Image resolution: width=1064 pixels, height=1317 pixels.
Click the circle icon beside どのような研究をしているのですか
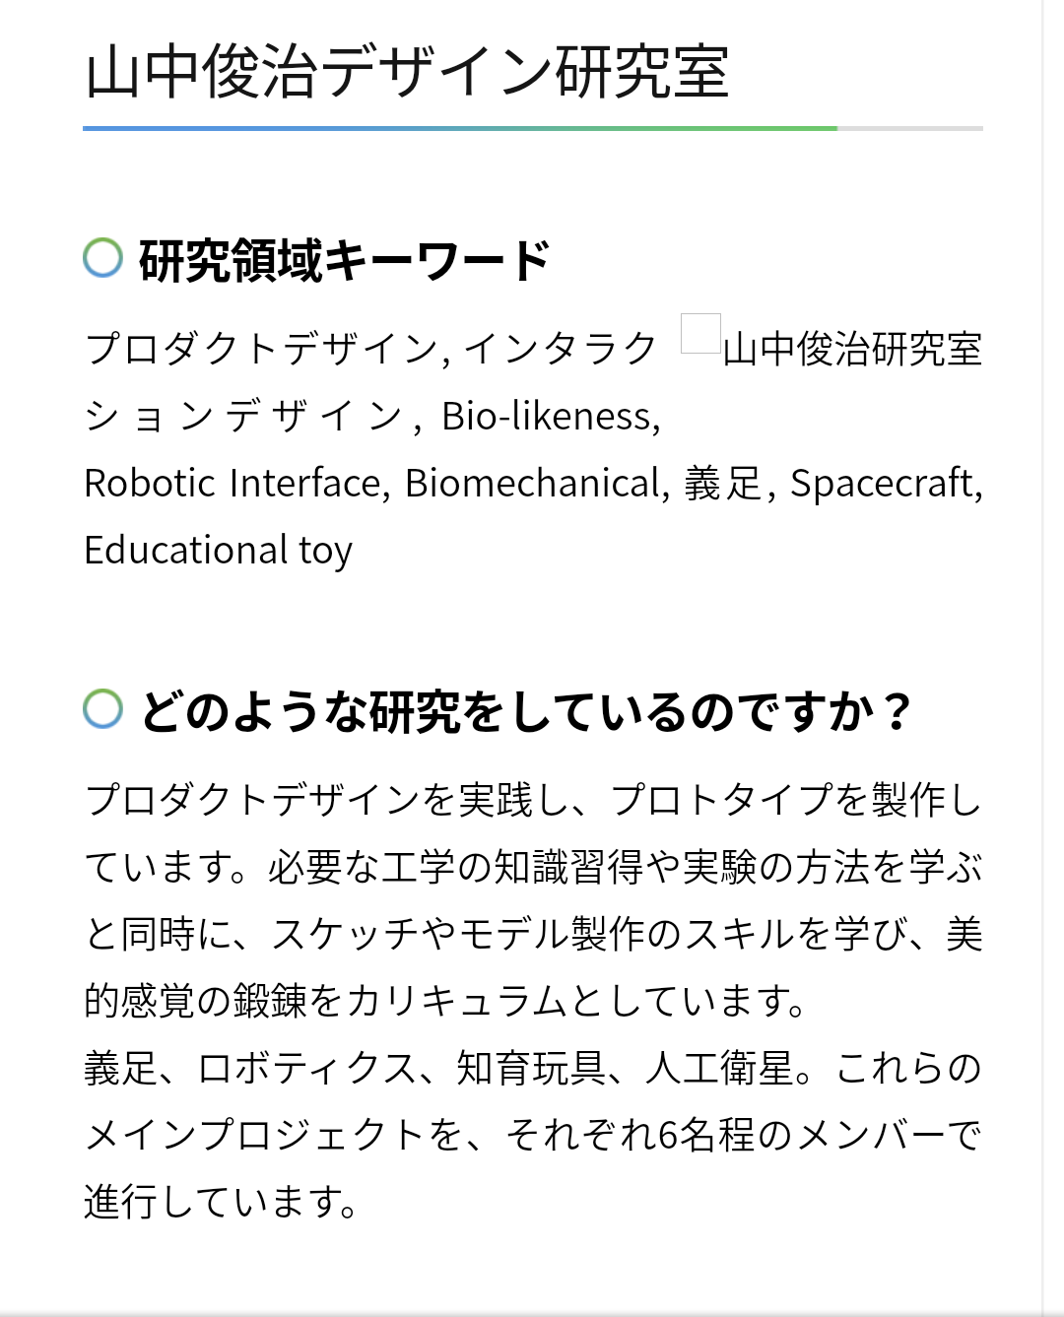click(103, 709)
